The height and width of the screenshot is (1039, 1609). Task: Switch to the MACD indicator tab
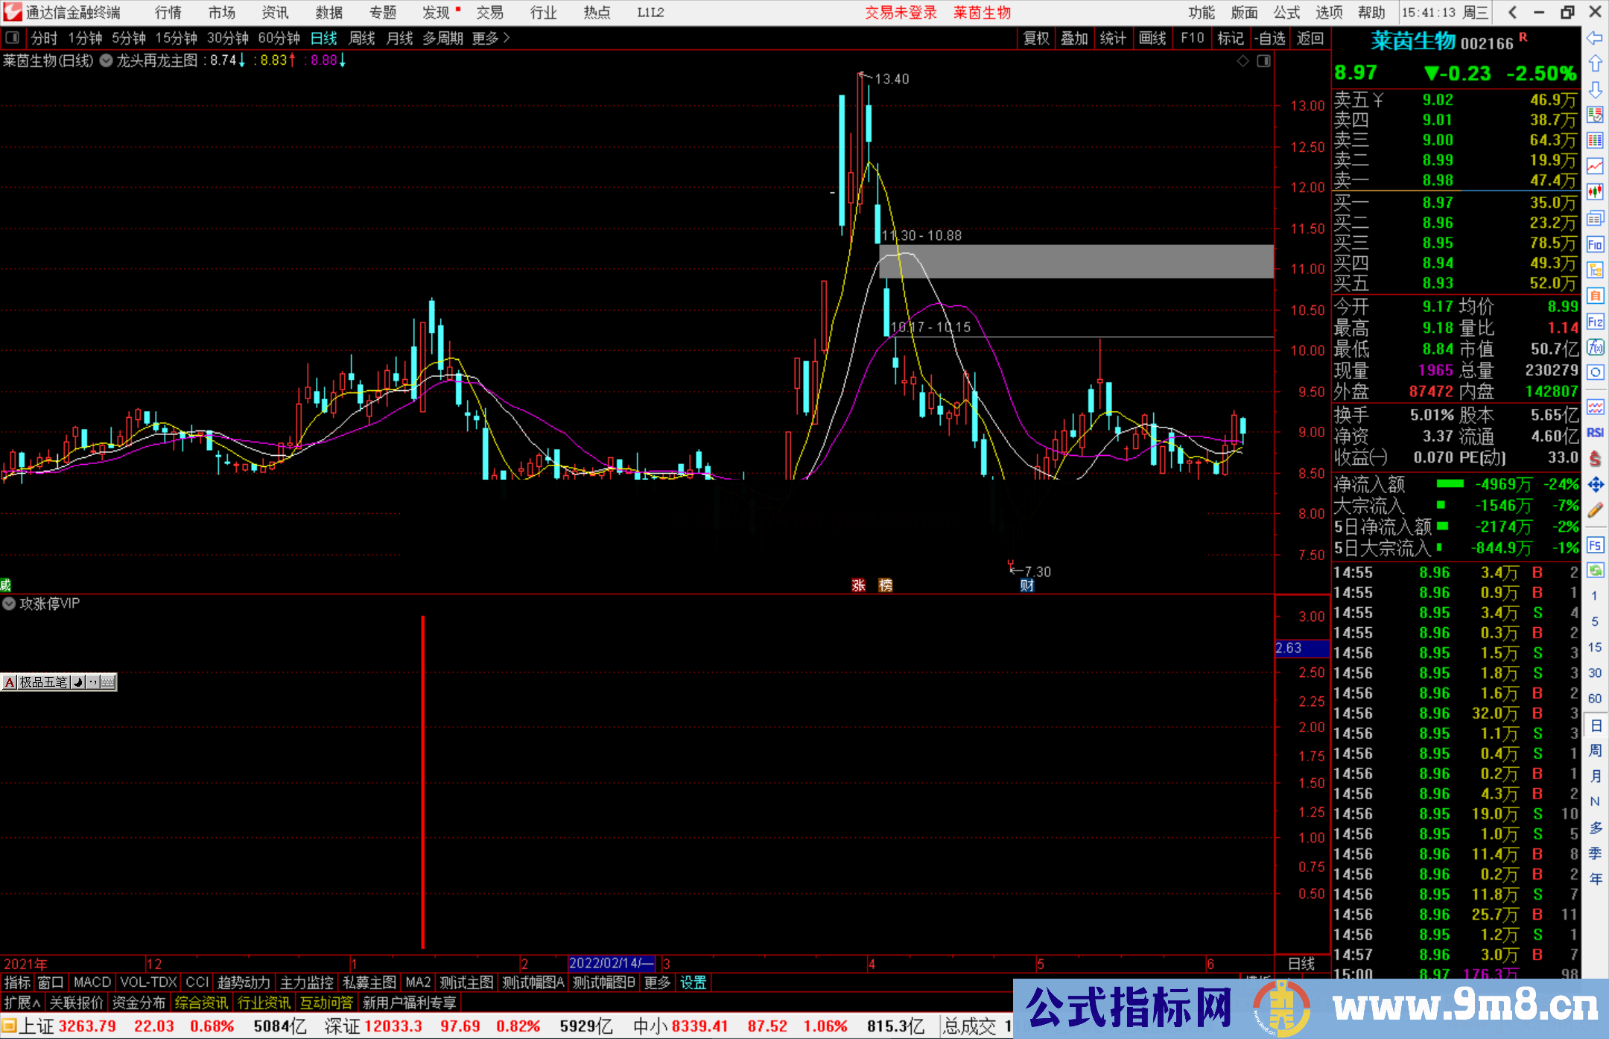point(92,982)
